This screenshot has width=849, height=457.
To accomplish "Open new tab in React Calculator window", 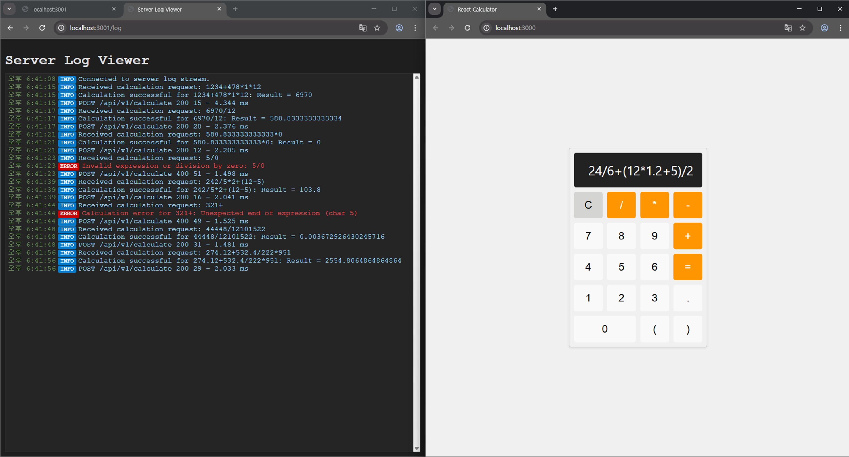I will [555, 9].
